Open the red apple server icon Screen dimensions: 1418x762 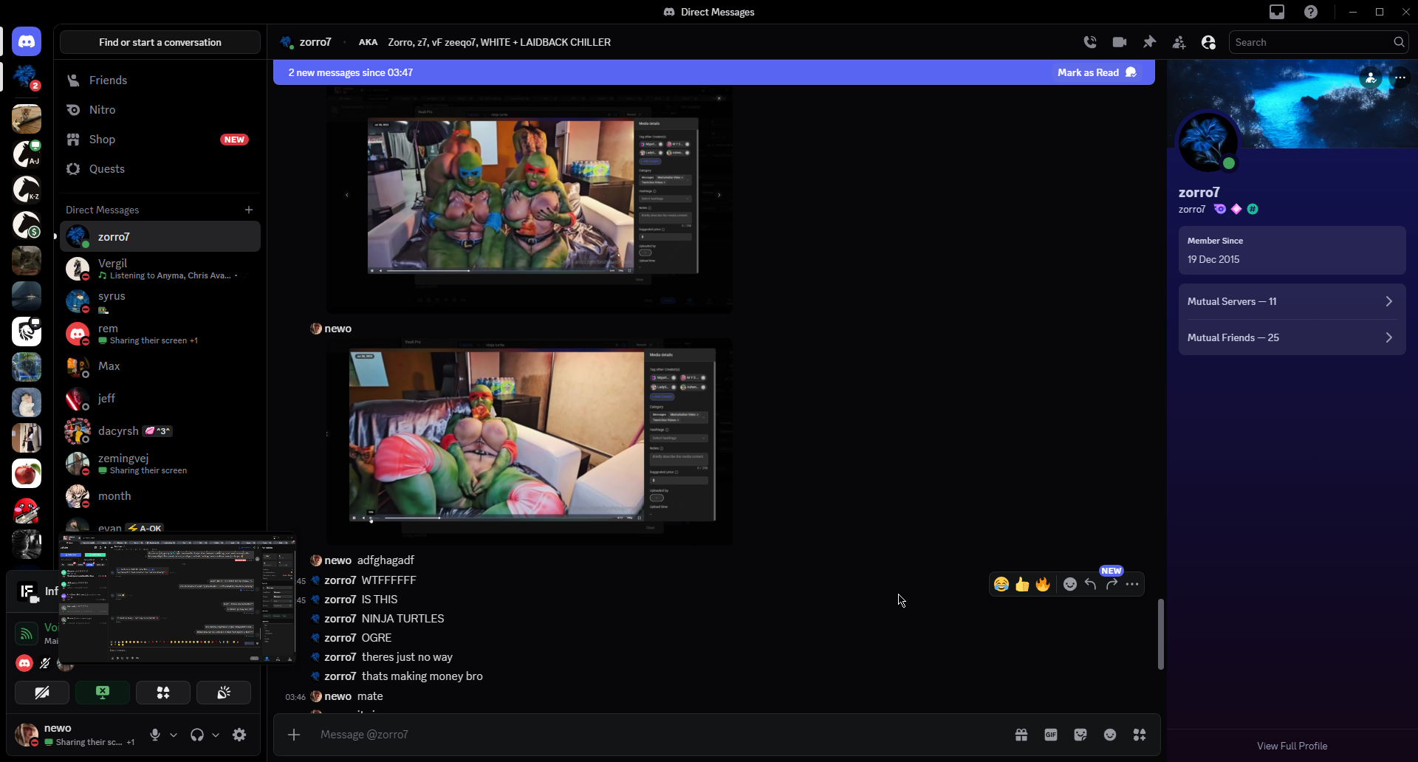tap(27, 473)
